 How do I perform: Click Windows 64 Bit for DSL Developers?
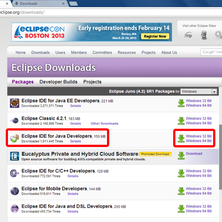pos(199,211)
